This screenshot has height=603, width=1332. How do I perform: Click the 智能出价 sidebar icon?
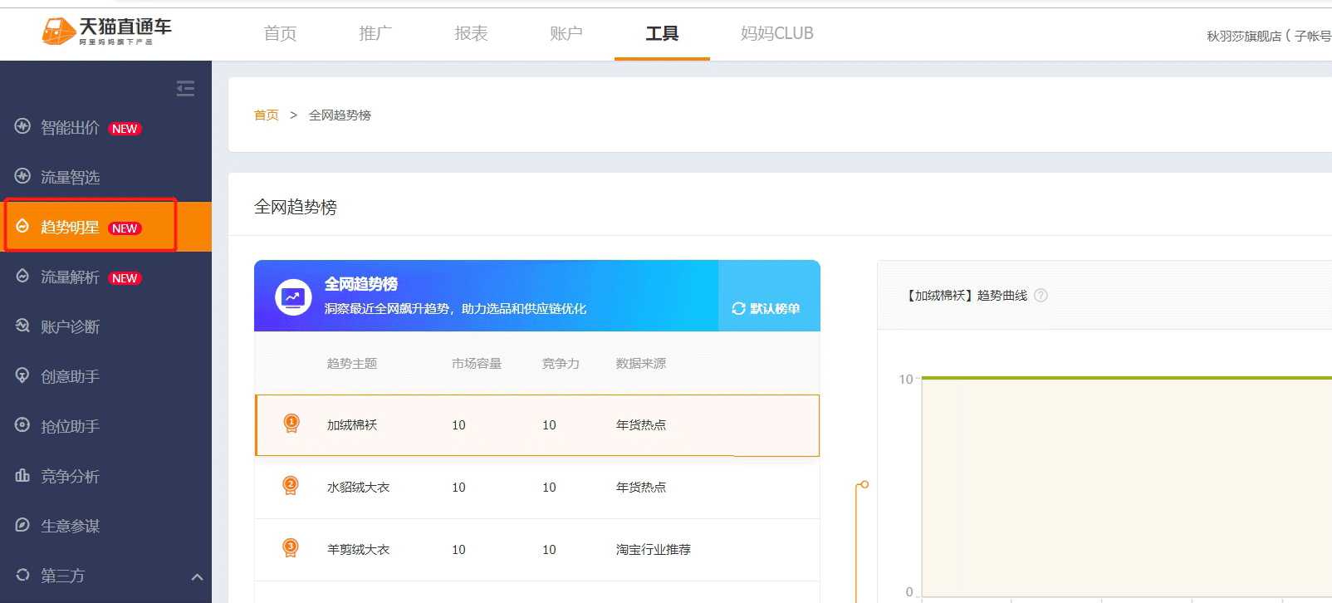22,127
